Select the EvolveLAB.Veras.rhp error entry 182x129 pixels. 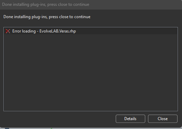(91, 31)
